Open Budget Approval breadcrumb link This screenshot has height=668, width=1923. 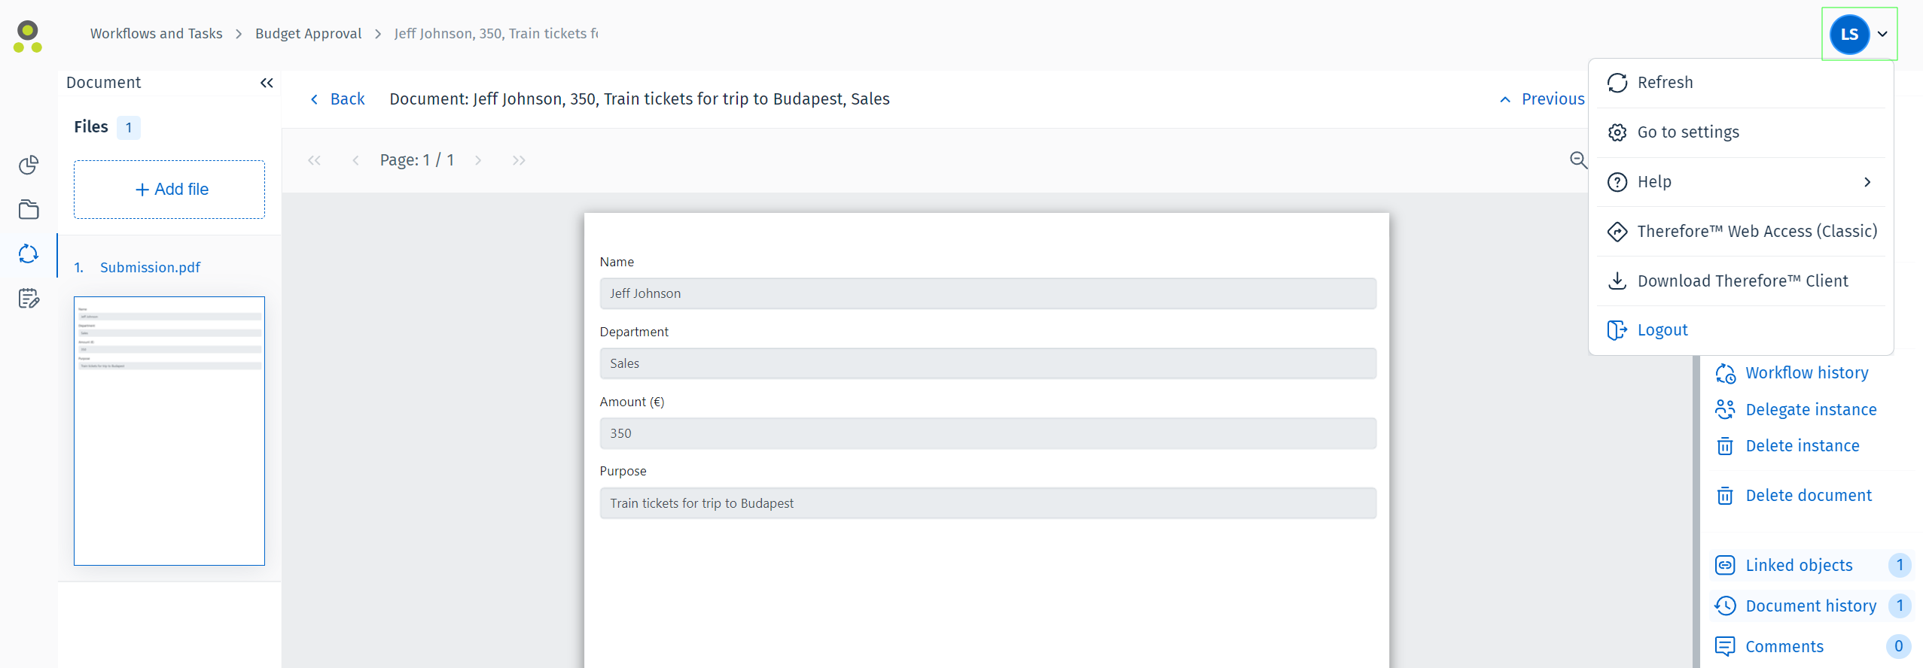tap(308, 34)
